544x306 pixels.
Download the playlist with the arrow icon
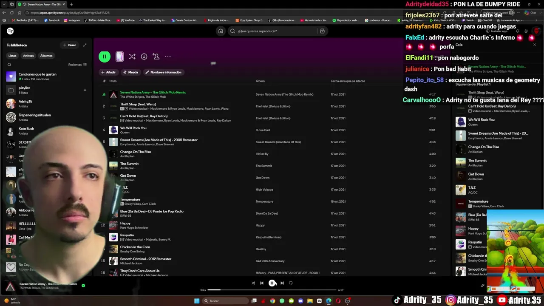pyautogui.click(x=144, y=57)
